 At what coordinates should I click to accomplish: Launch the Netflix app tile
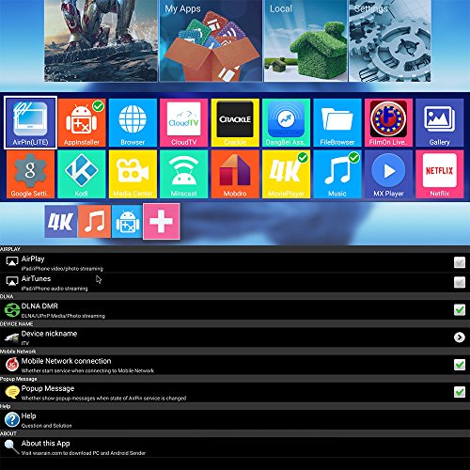tap(439, 174)
